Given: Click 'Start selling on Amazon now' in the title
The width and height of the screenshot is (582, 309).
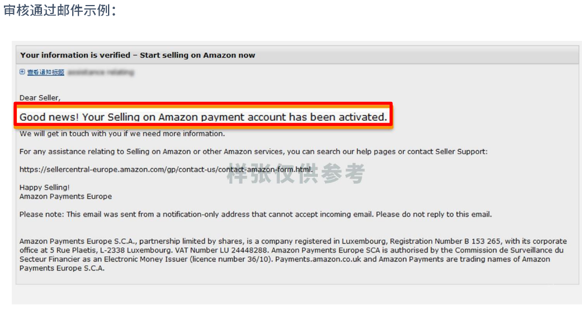Looking at the screenshot, I should tap(198, 55).
